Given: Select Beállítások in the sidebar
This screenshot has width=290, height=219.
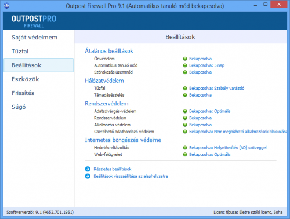Looking at the screenshot, I should [38, 65].
